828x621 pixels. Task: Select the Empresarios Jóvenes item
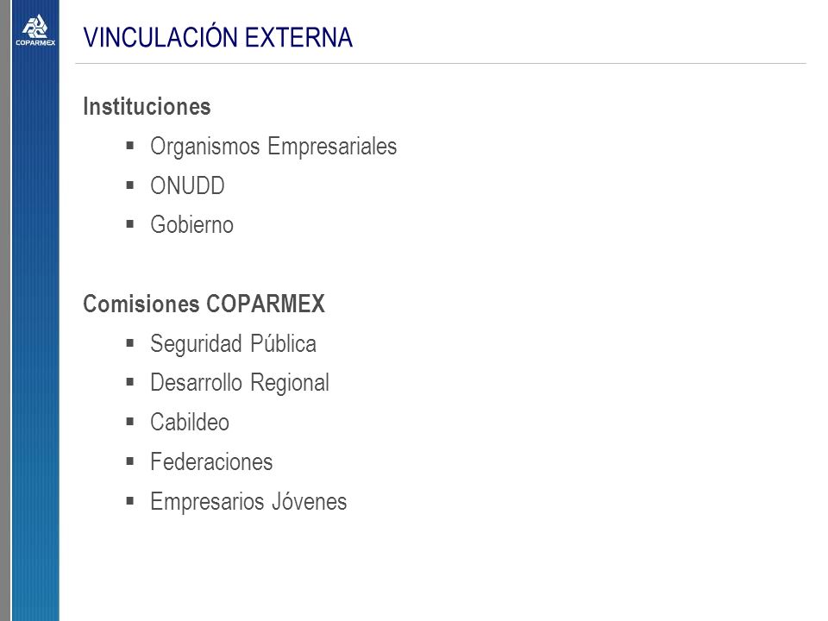click(248, 502)
